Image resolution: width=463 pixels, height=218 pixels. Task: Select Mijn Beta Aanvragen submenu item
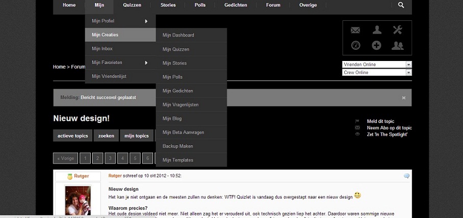(191, 132)
